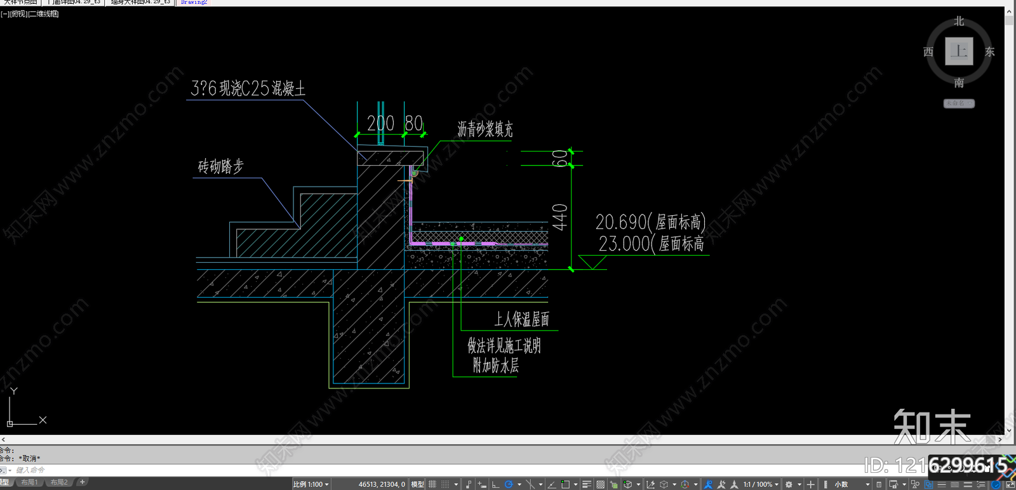The width and height of the screenshot is (1016, 490).
Task: Click the [俯视] view control label
Action: coord(19,14)
